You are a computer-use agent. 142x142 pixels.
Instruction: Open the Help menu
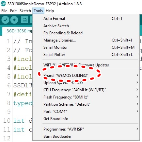(50, 11)
